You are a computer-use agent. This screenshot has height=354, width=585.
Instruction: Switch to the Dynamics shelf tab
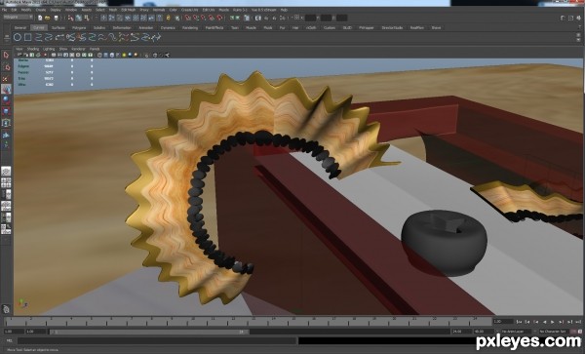[x=168, y=27]
